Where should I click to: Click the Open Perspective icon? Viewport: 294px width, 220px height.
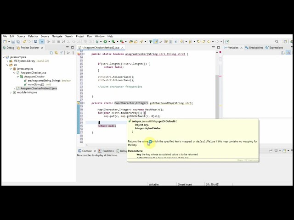285,42
